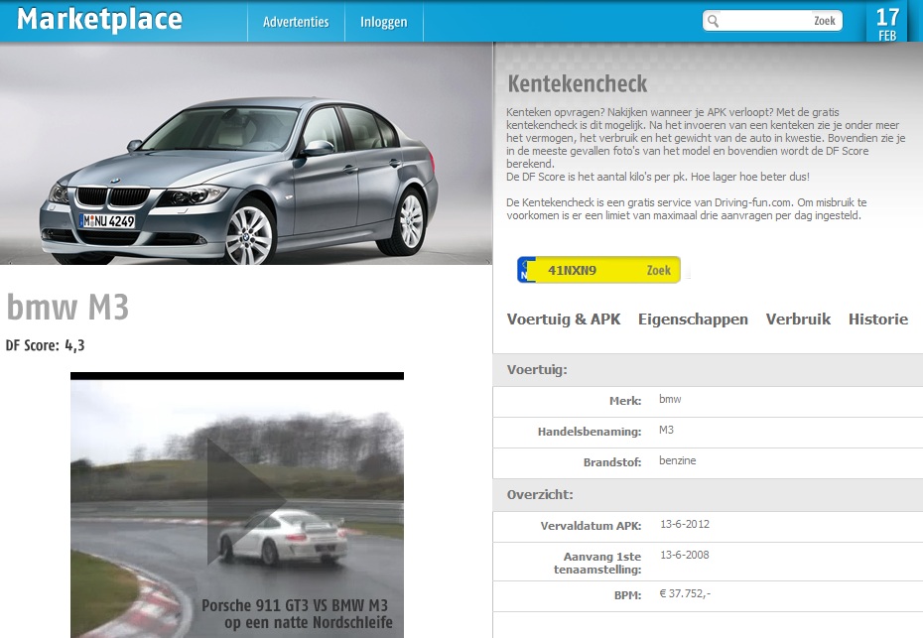Image resolution: width=923 pixels, height=638 pixels.
Task: Click the 'Voertuig:' section header
Action: (537, 370)
